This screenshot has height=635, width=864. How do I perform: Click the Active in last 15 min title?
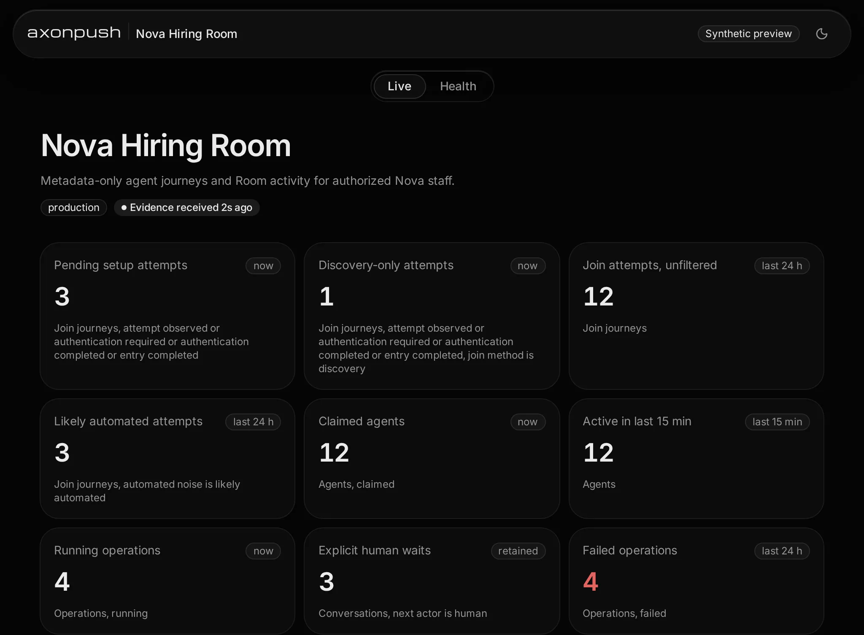point(637,421)
